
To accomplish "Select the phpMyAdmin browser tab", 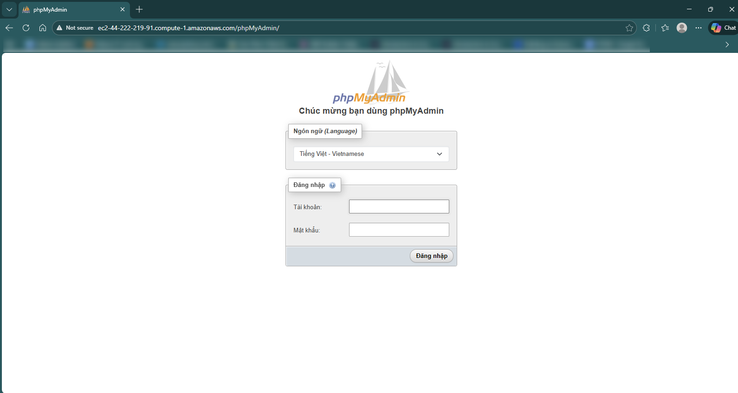I will click(74, 10).
